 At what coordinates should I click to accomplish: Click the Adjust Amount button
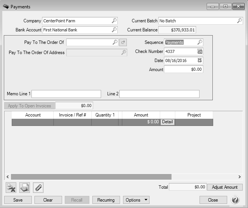tap(225, 187)
